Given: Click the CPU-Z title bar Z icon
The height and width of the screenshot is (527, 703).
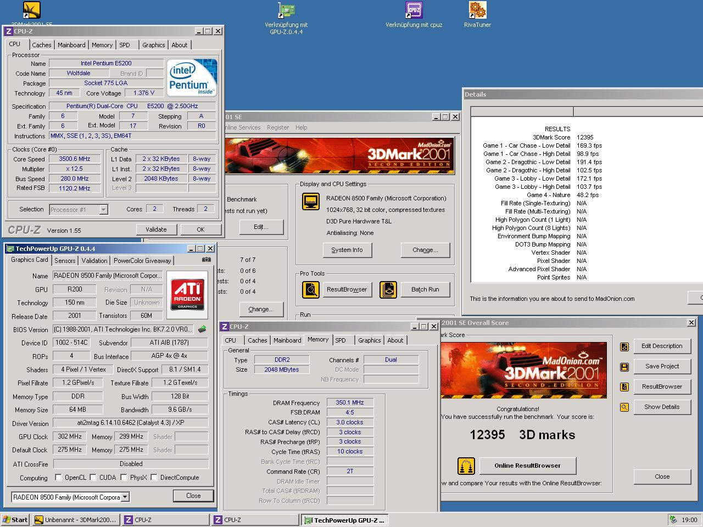Looking at the screenshot, I should [x=8, y=31].
